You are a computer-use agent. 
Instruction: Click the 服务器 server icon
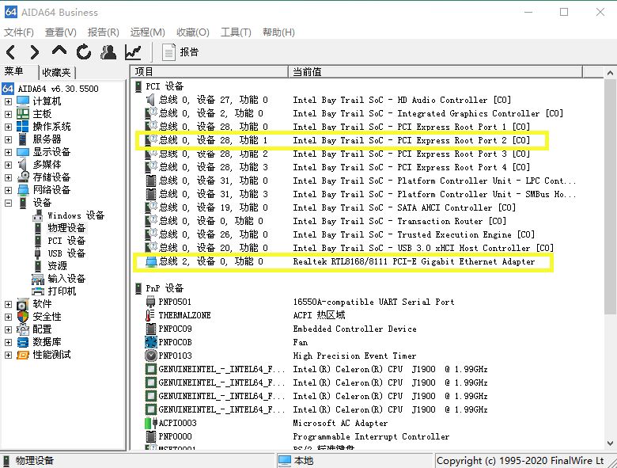[x=23, y=139]
